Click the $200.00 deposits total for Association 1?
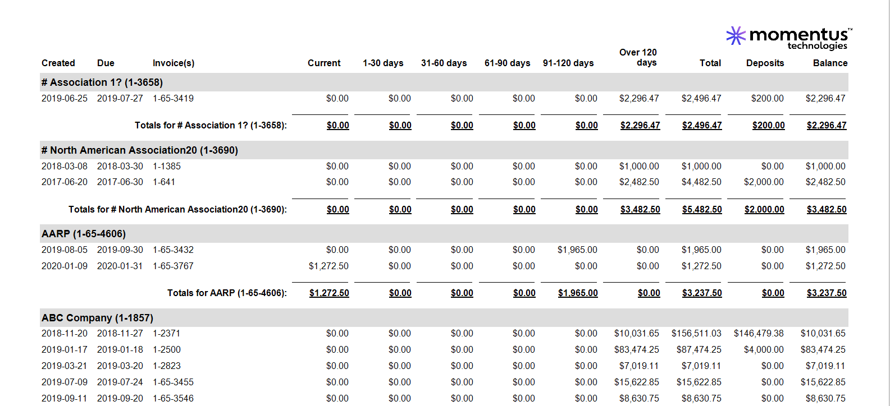The image size is (890, 406). point(769,125)
